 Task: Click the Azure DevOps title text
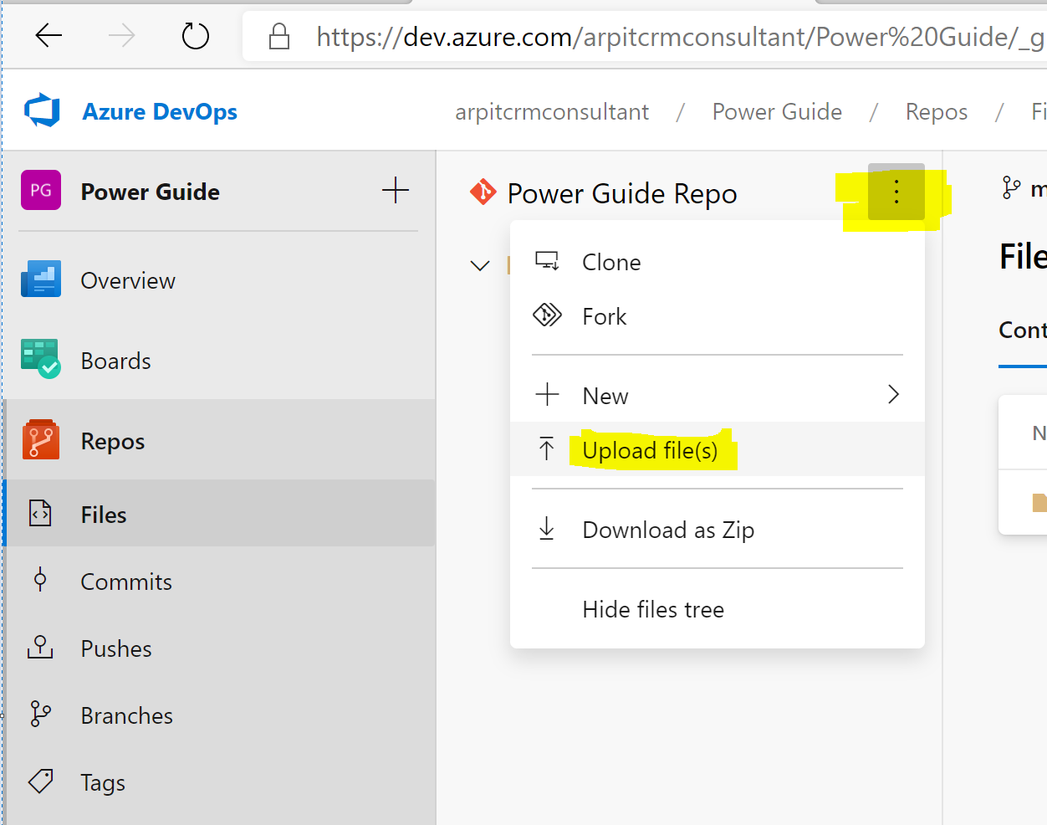[x=160, y=111]
